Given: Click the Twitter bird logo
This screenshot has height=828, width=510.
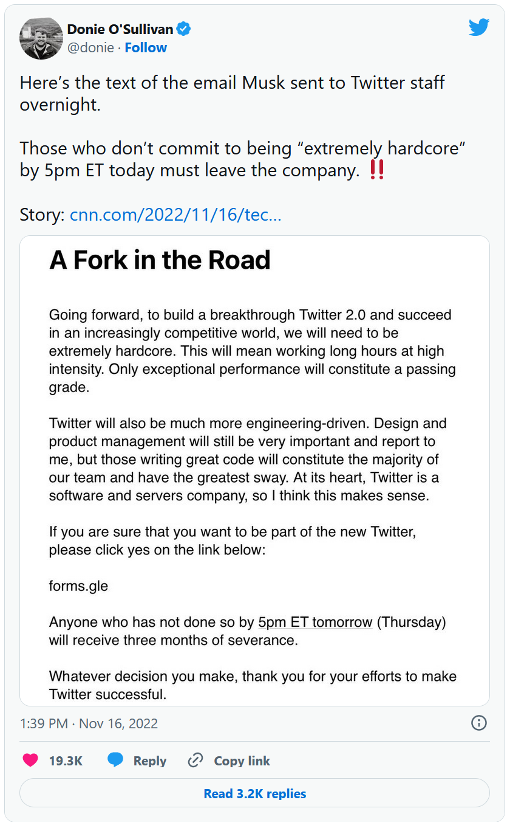Looking at the screenshot, I should (x=479, y=27).
